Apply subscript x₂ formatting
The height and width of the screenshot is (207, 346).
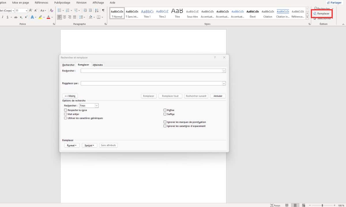21,17
